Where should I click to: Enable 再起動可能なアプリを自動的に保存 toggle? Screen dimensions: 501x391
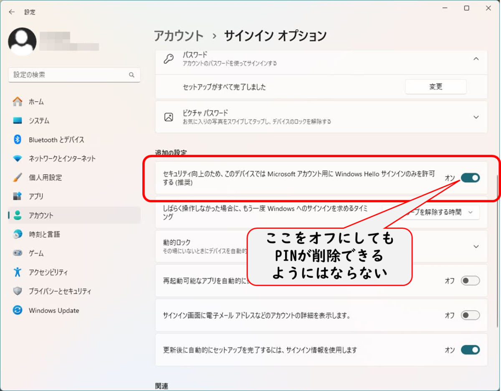pyautogui.click(x=471, y=281)
